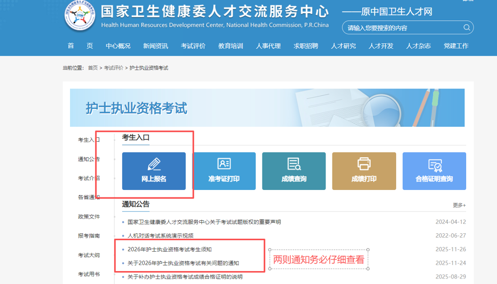Viewport: 497px width, 284px height.
Task: Click the 成绩查询 search document icon
Action: 294,164
